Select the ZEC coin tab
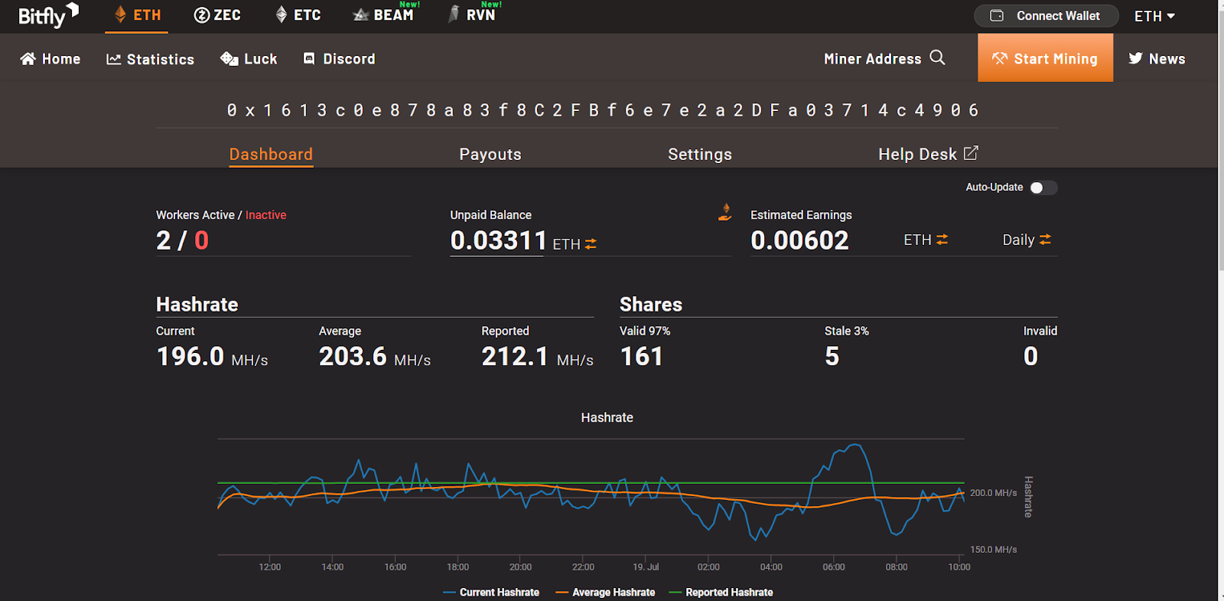Screen dimensions: 1224x601 [217, 15]
